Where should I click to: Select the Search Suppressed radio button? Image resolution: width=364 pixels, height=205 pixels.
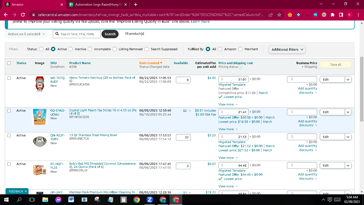pos(147,49)
